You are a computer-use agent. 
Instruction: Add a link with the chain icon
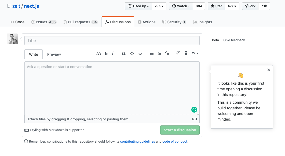pos(140,53)
